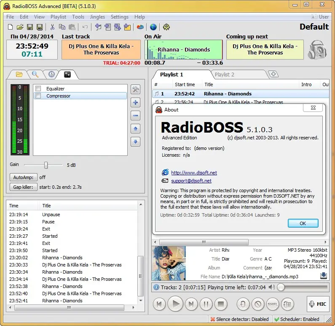Enable the Compressor checkbox
Viewport: 335px width, 326px height.
tap(38, 96)
